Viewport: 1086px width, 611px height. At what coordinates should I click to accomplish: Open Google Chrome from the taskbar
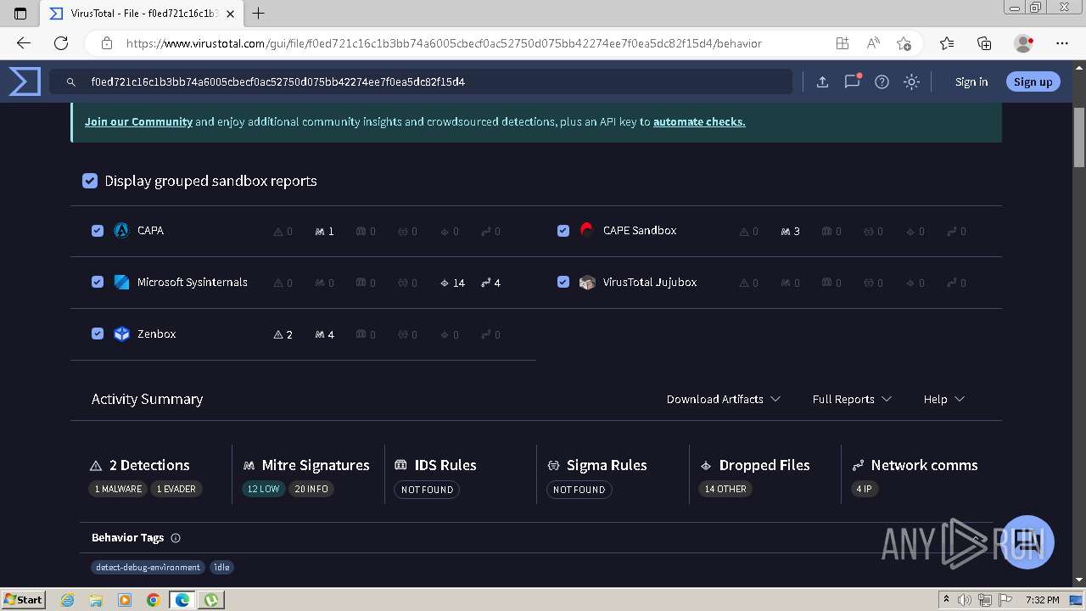coord(154,600)
